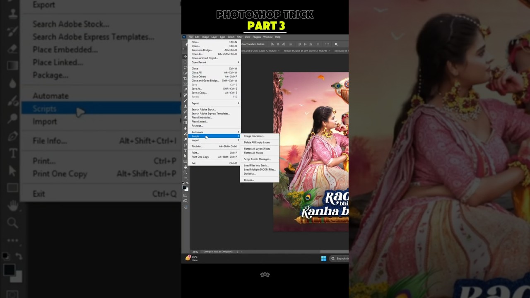
Task: Select the Object Selection tool
Action: (185, 73)
